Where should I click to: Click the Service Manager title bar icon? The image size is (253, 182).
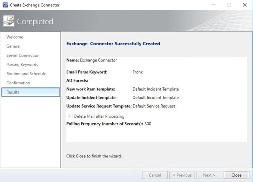(5, 5)
